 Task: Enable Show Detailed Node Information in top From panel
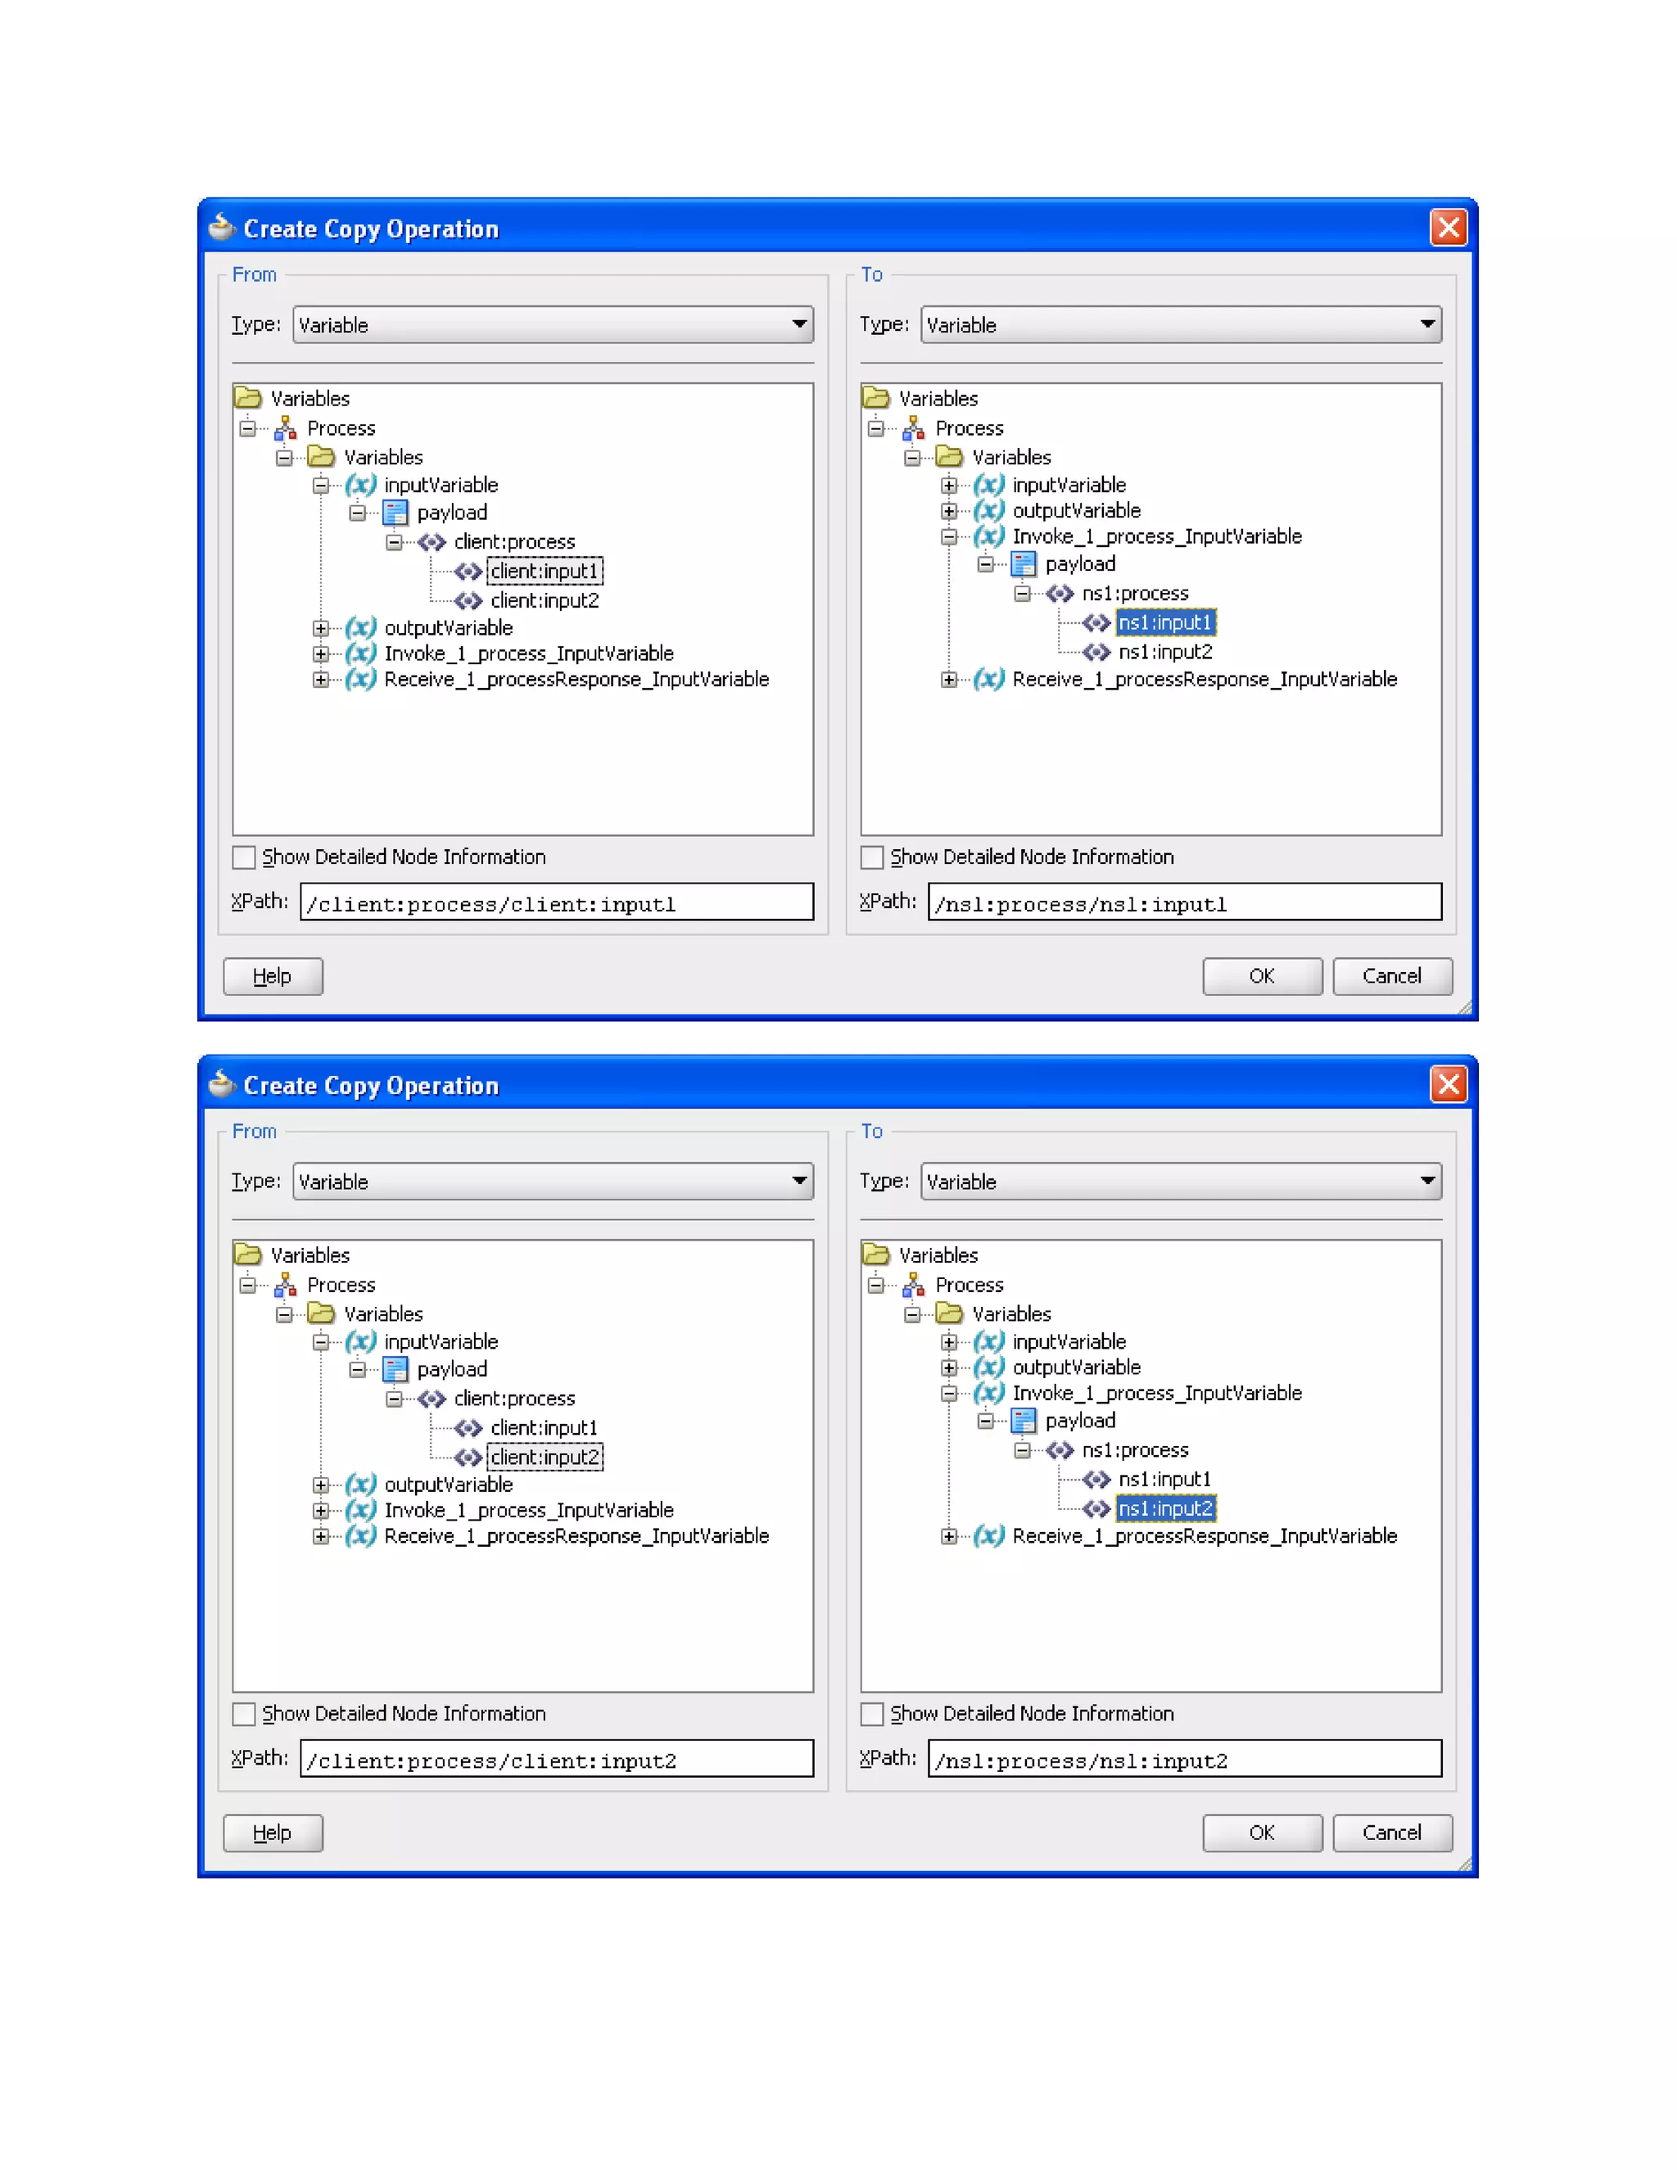click(x=243, y=857)
